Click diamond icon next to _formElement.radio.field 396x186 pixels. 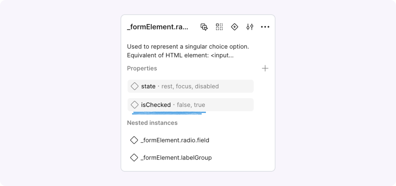point(134,140)
